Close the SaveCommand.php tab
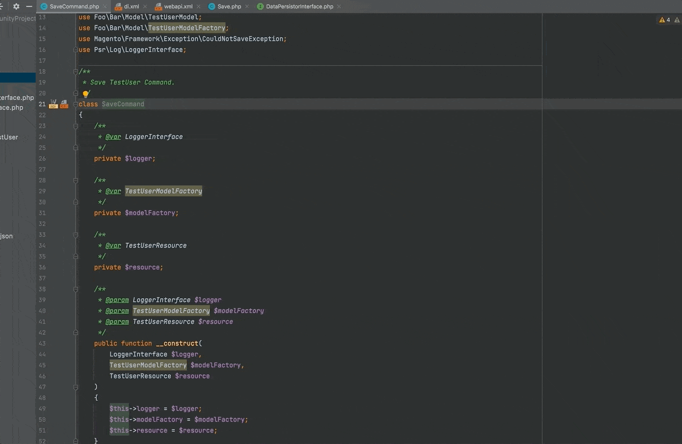682x444 pixels. click(x=105, y=6)
